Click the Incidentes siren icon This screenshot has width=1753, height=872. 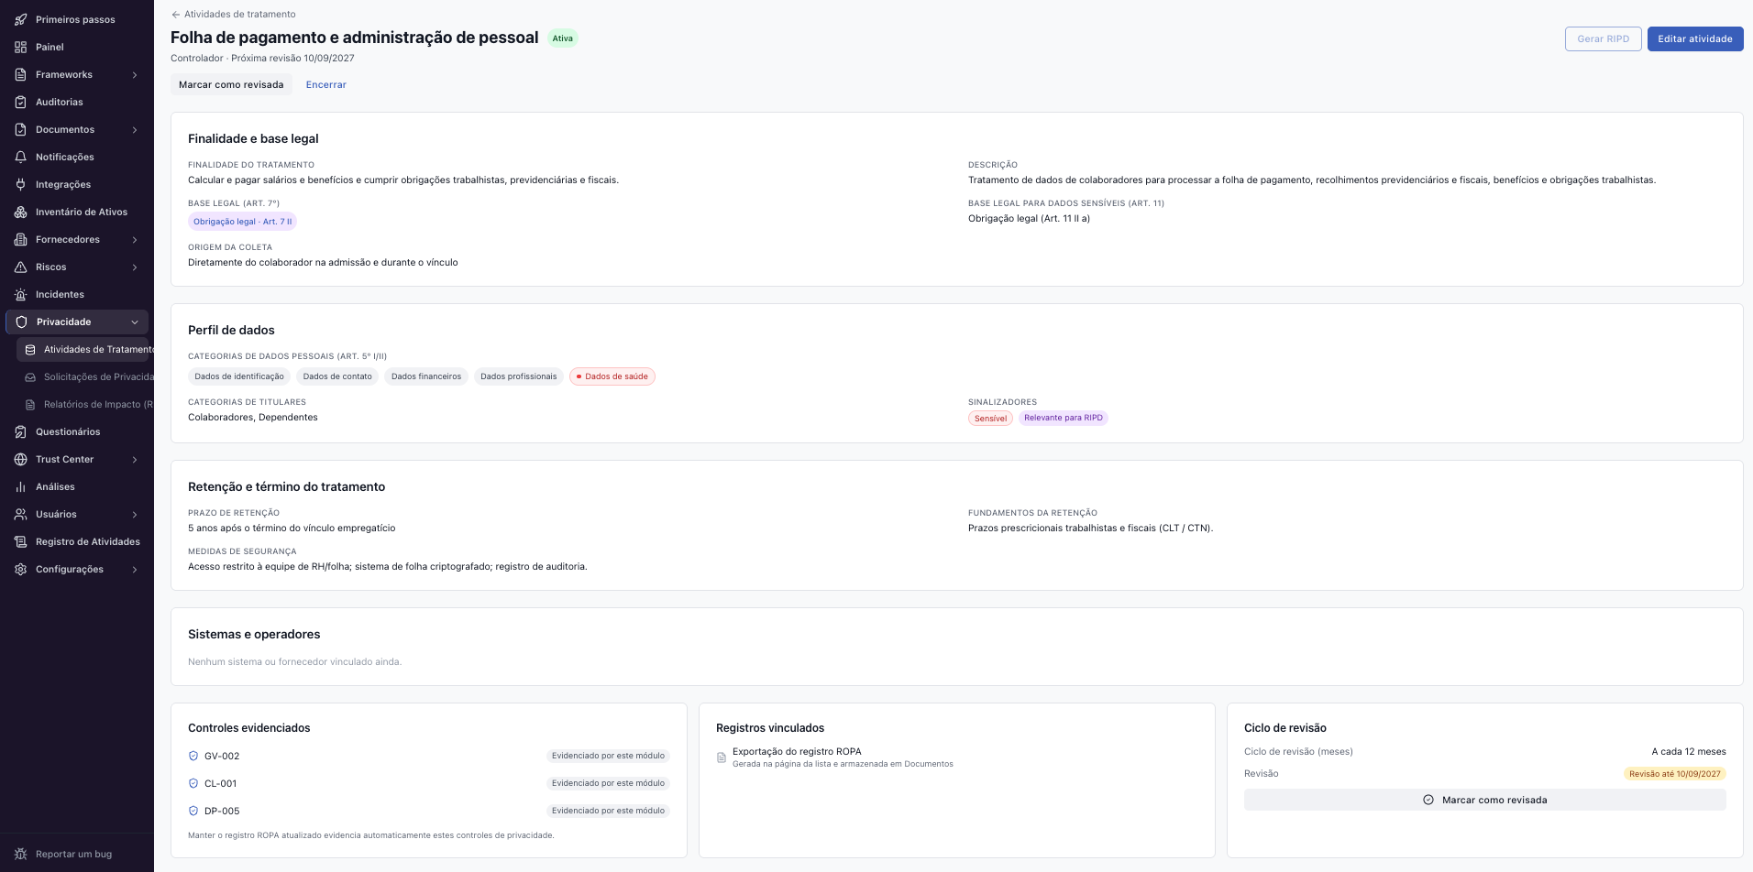point(21,294)
